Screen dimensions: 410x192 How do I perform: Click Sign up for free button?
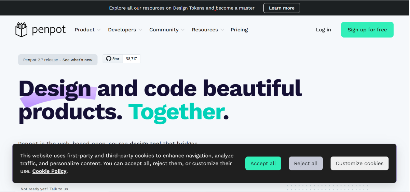[367, 30]
